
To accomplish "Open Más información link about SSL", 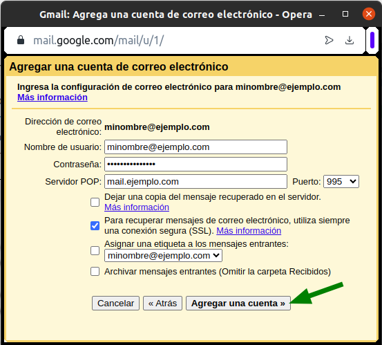I will pyautogui.click(x=249, y=231).
